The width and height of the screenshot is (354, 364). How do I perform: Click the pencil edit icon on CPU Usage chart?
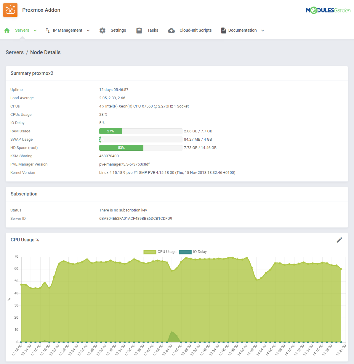coord(339,240)
